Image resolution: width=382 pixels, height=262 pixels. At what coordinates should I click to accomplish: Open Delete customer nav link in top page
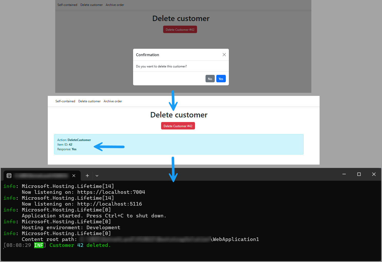coord(91,5)
